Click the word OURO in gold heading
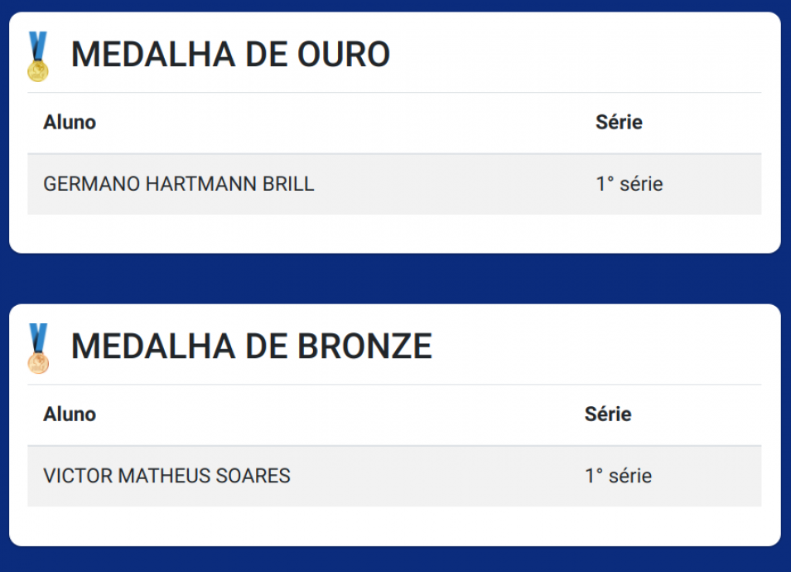The image size is (791, 572). 344,55
